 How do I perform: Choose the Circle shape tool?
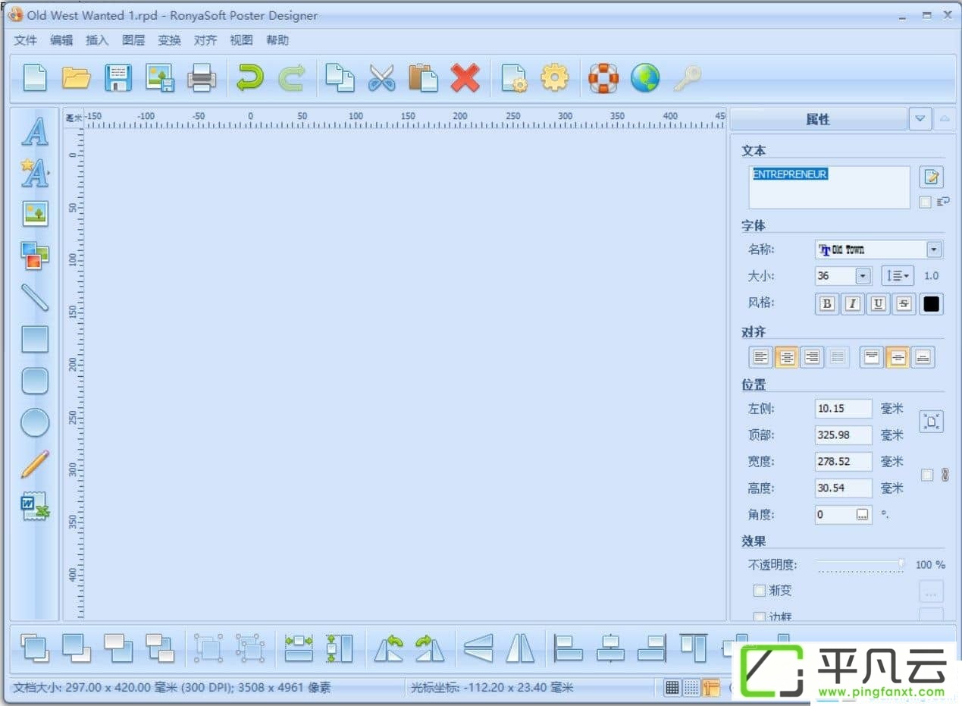click(x=35, y=422)
